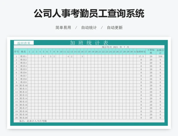
Task: Click the 自动统计 tagline
Action: click(x=89, y=27)
